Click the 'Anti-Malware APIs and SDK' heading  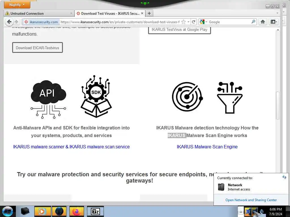(71, 132)
